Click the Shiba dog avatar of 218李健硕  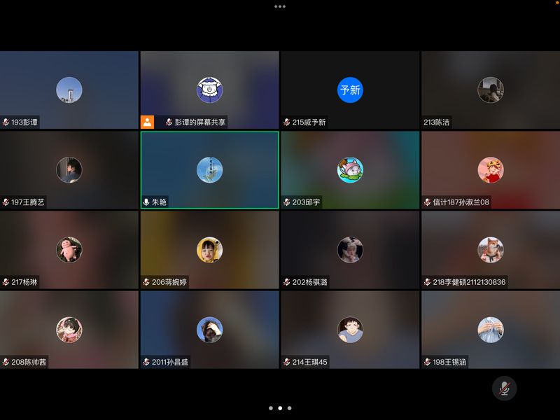[x=490, y=250]
